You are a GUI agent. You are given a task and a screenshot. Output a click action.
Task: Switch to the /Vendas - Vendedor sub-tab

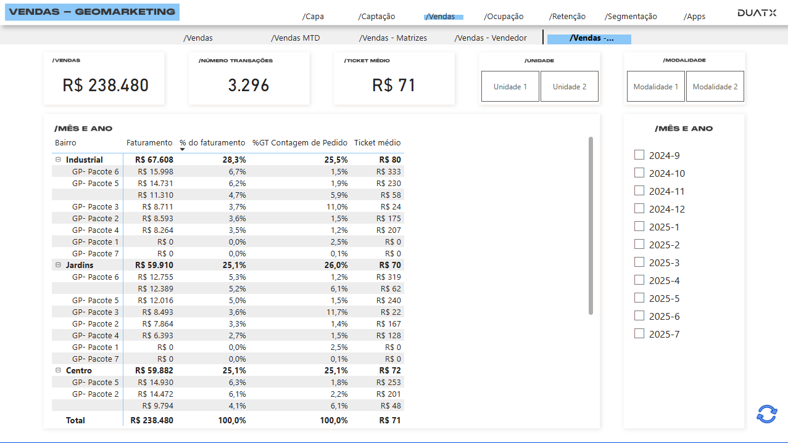coord(491,38)
